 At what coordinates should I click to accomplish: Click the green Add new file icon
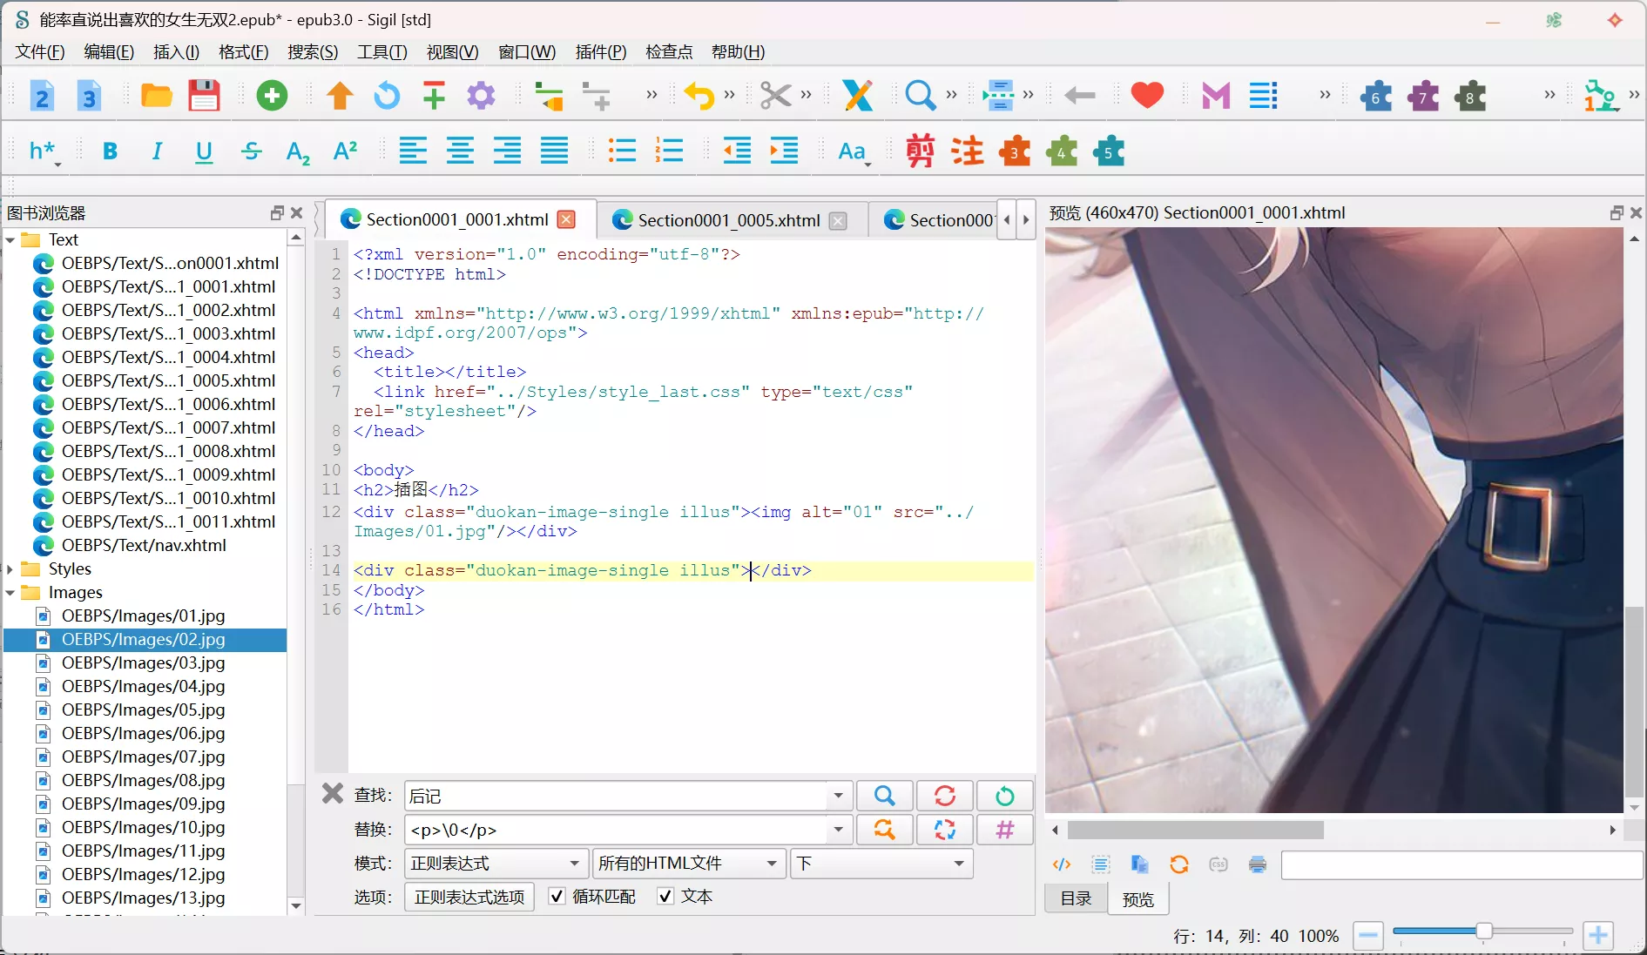pyautogui.click(x=272, y=96)
